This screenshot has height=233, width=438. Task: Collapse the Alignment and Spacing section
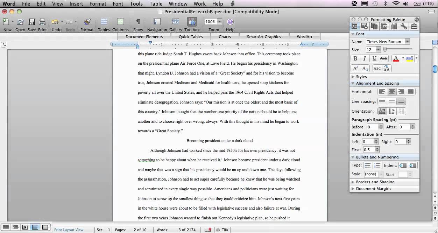click(353, 83)
